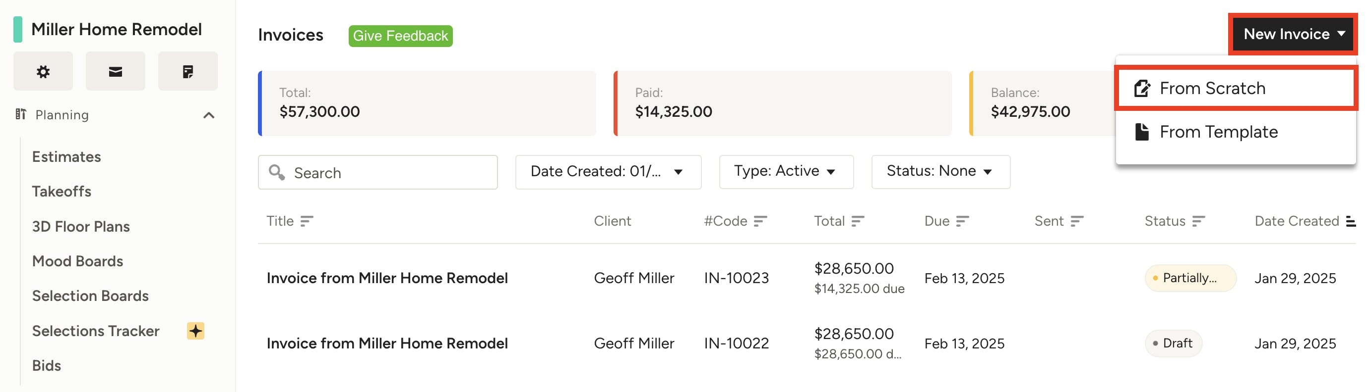
Task: Select From Scratch menu option
Action: tap(1236, 88)
